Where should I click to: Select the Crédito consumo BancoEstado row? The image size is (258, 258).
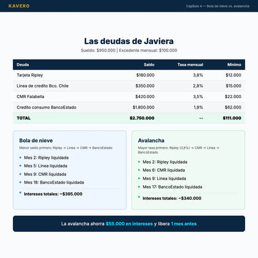(129, 107)
